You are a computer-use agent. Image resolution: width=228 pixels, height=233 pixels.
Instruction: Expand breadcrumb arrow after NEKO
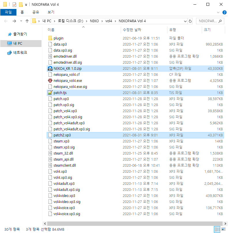102,21
